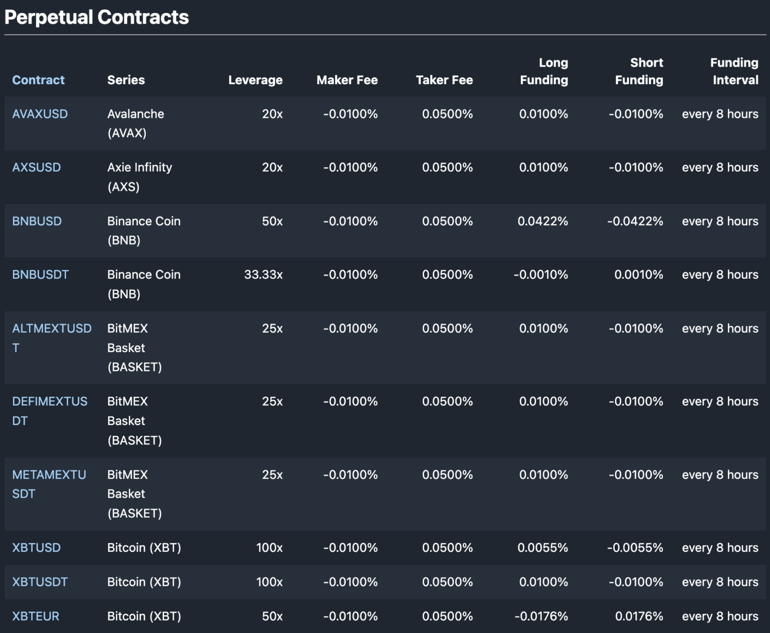The image size is (770, 633).
Task: Select the XBTUSDT contract link
Action: (40, 581)
